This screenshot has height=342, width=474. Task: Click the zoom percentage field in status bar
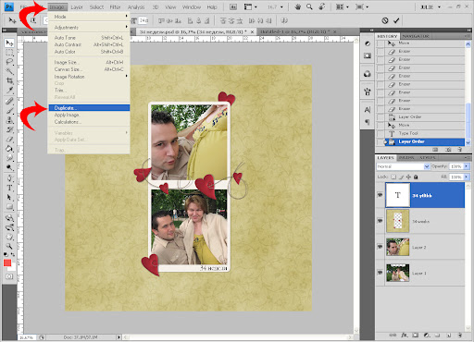[27, 337]
